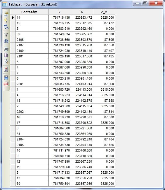Open search with the binoculars icon
The height and width of the screenshot is (190, 165).
pos(6,41)
